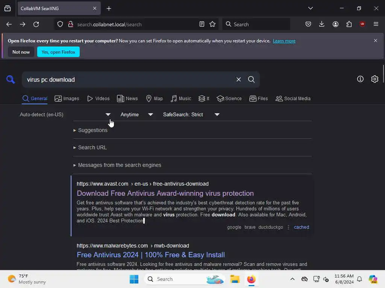
Task: Toggle reader view icon
Action: pos(202,24)
